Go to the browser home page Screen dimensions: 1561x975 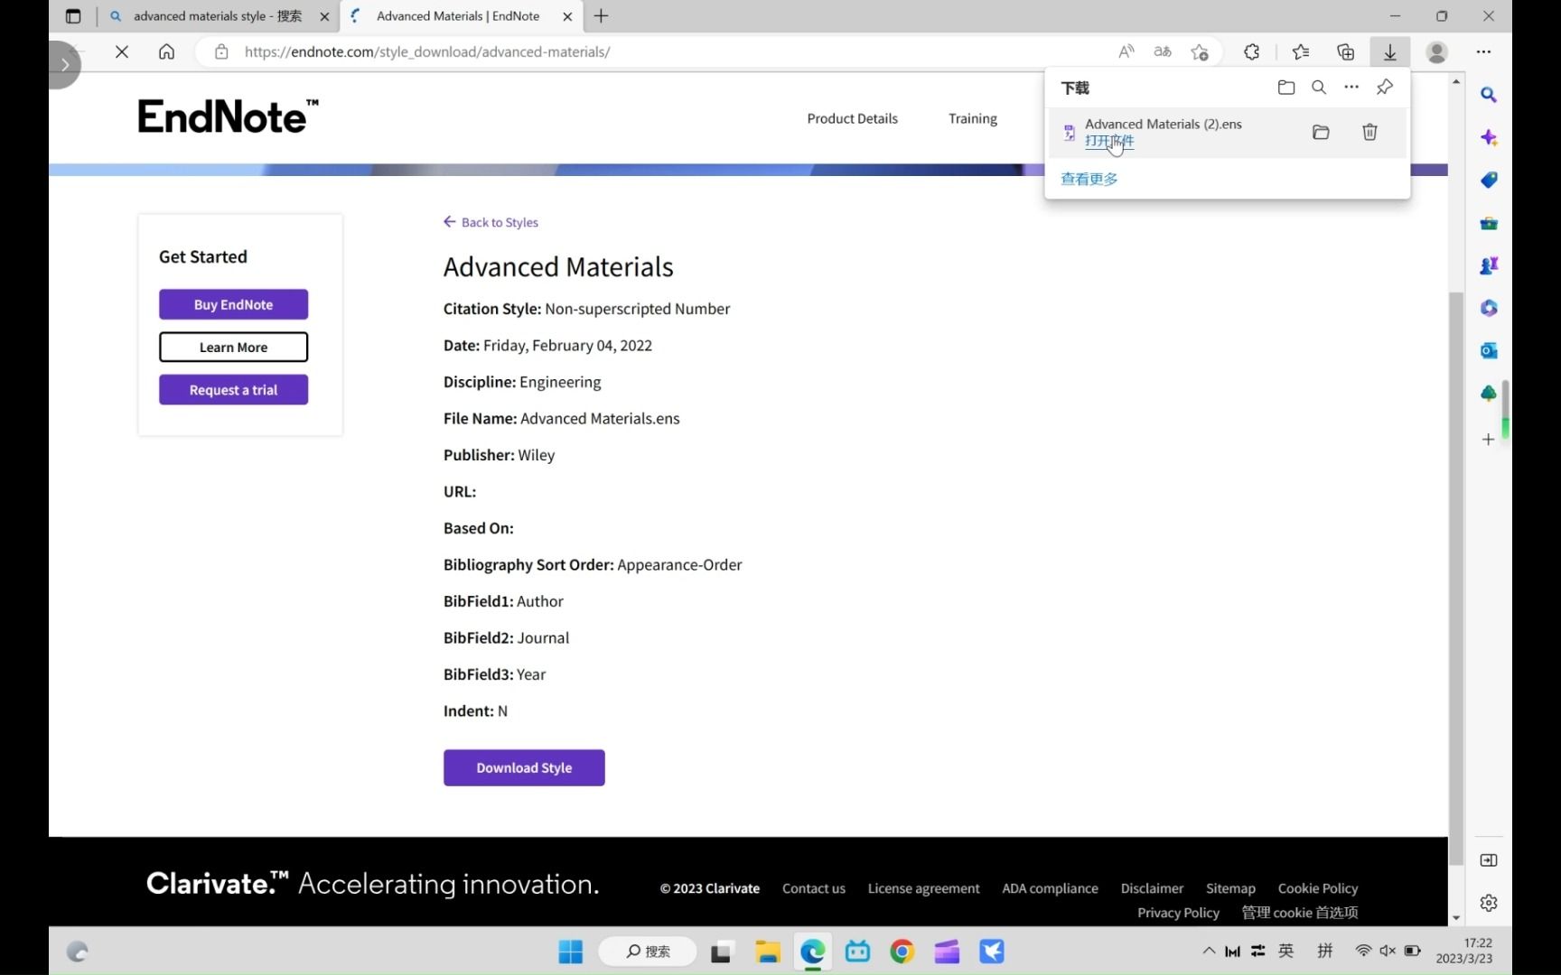coord(166,51)
